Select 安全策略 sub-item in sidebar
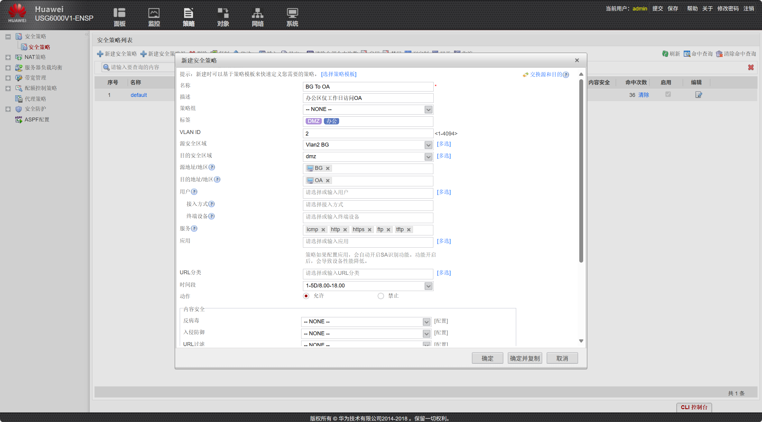 click(x=39, y=47)
